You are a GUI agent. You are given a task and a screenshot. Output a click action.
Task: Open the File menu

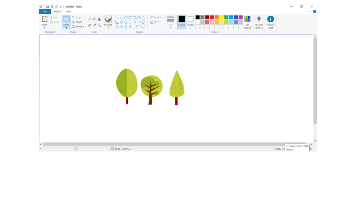coord(45,11)
